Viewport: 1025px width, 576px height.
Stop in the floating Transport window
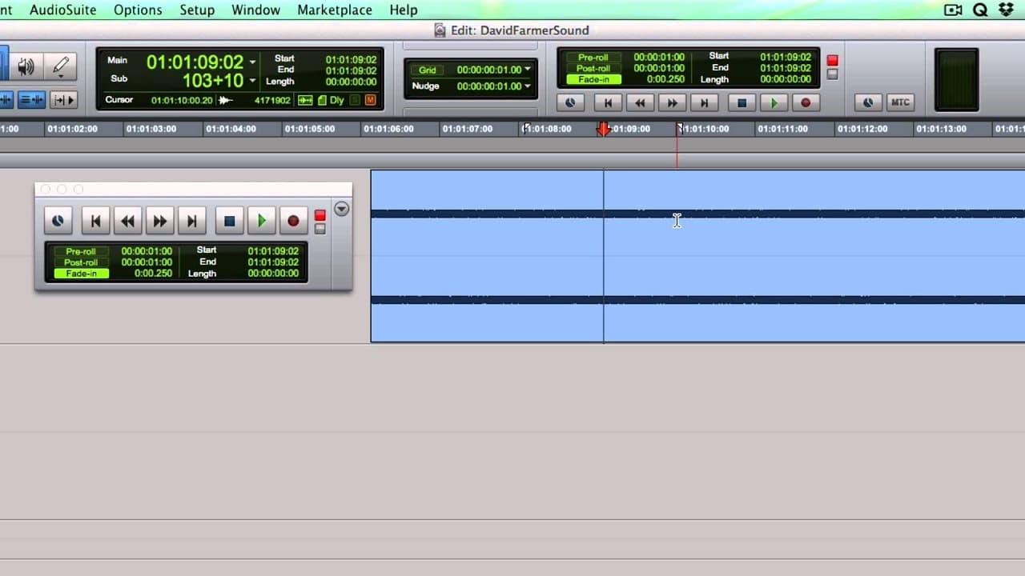point(230,221)
